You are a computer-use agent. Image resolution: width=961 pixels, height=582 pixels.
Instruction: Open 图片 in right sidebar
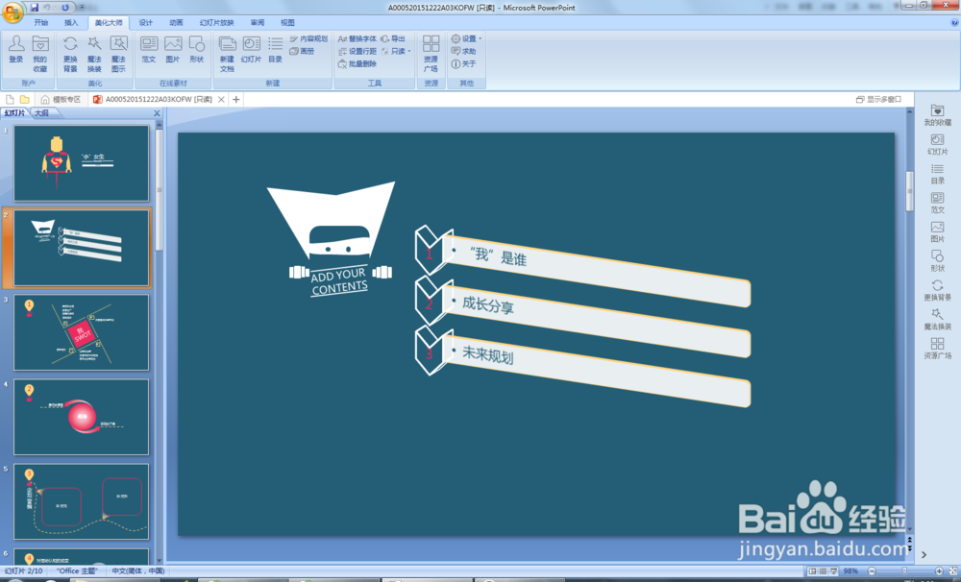point(937,232)
